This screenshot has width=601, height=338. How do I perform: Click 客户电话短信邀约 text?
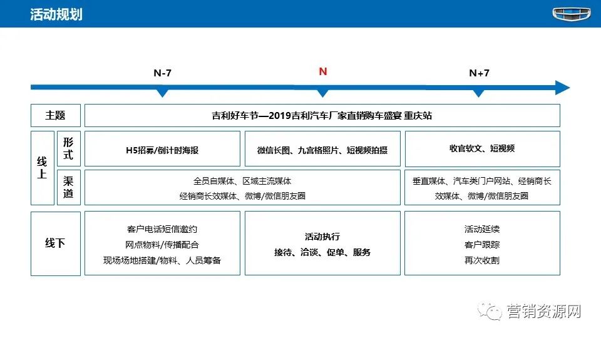click(x=162, y=229)
